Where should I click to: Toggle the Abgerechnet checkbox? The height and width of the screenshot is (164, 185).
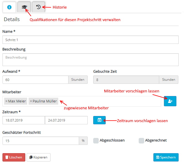141,140
